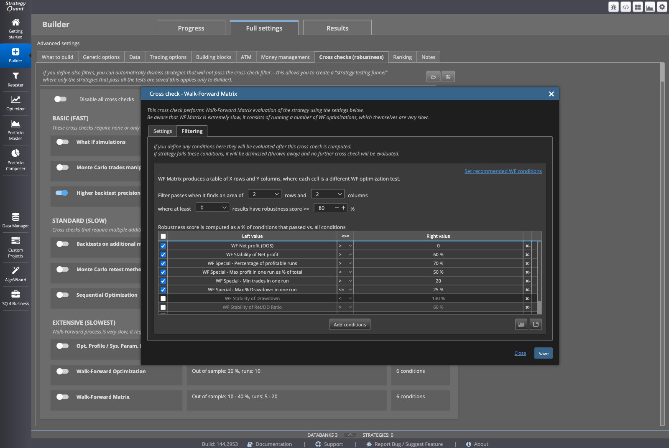Expand the Databanks panel chevron
The width and height of the screenshot is (669, 448).
[350, 435]
